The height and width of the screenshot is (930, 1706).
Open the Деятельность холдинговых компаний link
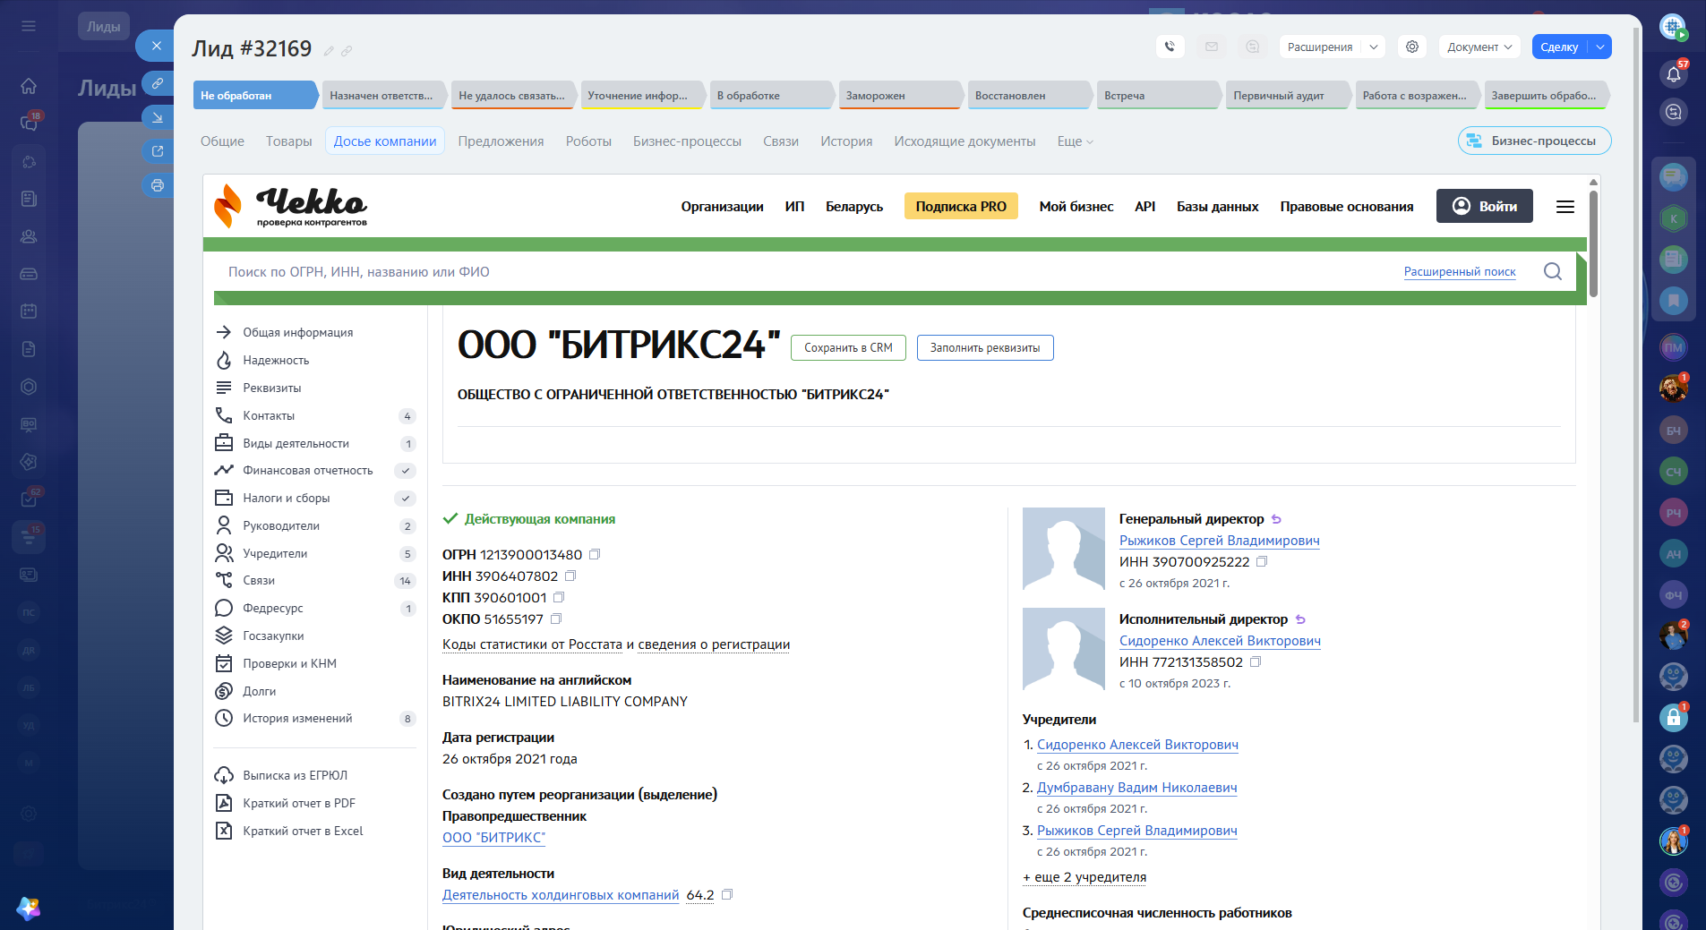(x=561, y=895)
